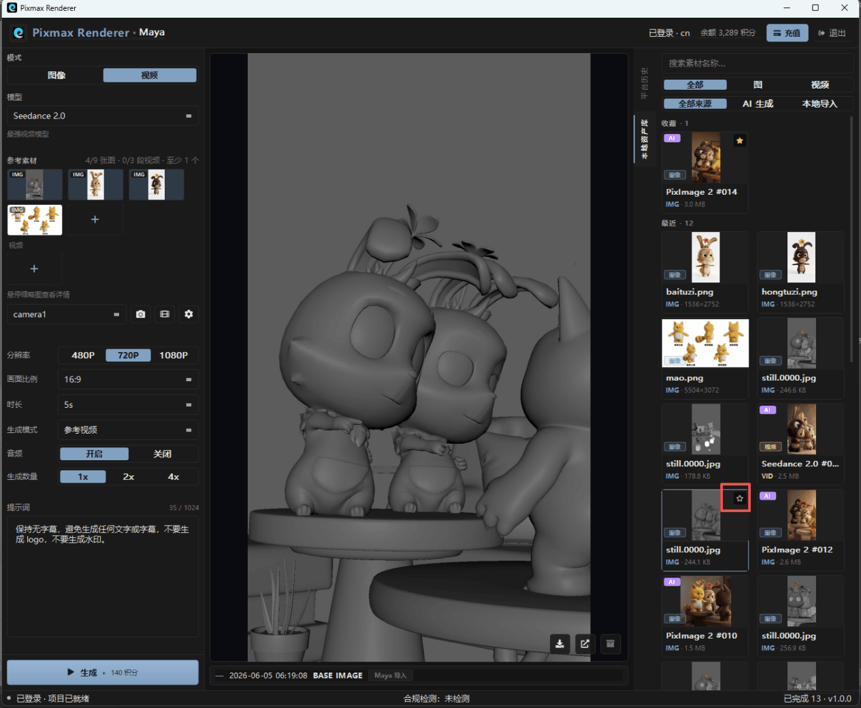The height and width of the screenshot is (708, 861).
Task: Filter assets by 本地导入
Action: pyautogui.click(x=819, y=104)
